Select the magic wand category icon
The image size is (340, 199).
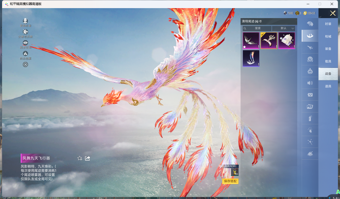point(310,142)
